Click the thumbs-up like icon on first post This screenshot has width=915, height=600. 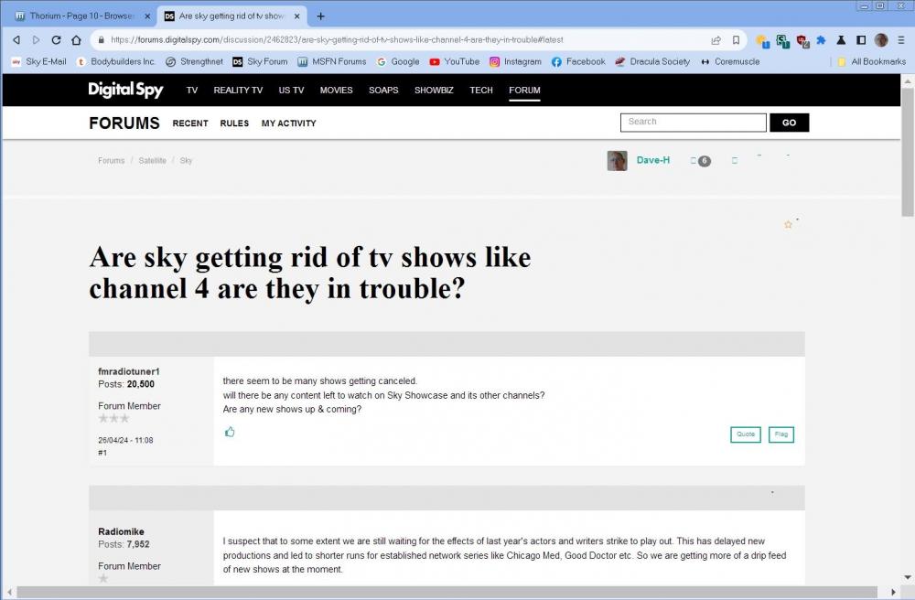point(230,432)
